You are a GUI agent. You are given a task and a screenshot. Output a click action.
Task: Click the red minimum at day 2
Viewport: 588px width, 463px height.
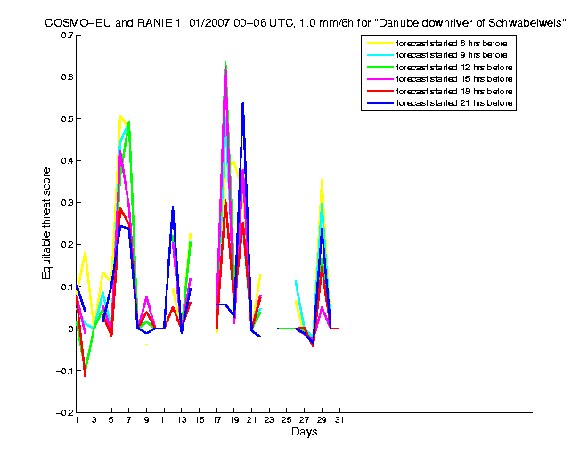(86, 375)
